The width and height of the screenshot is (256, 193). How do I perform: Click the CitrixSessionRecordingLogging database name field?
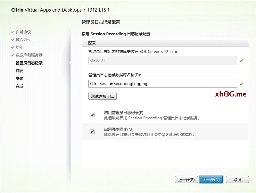click(162, 84)
